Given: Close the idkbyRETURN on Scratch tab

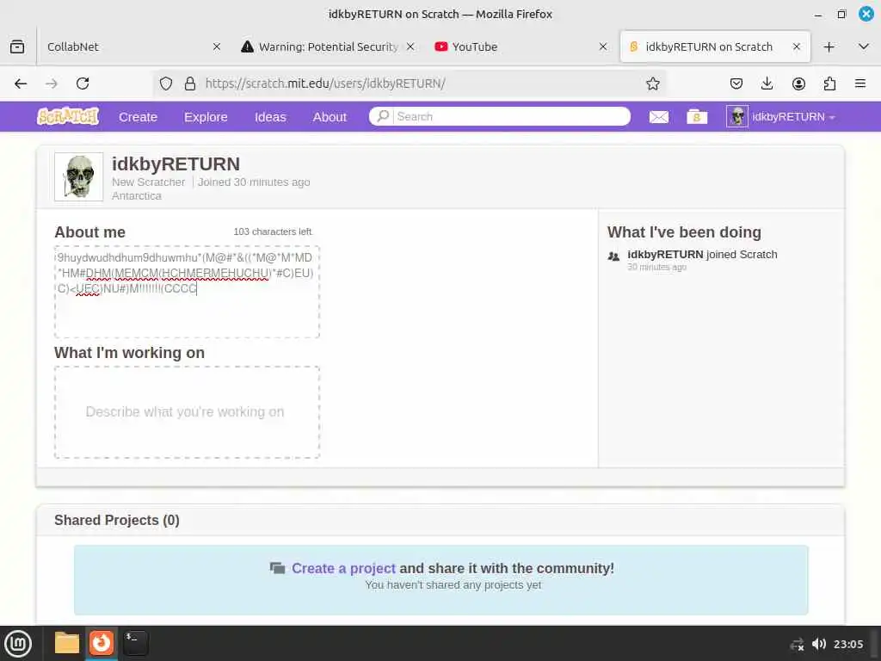Looking at the screenshot, I should coord(796,46).
